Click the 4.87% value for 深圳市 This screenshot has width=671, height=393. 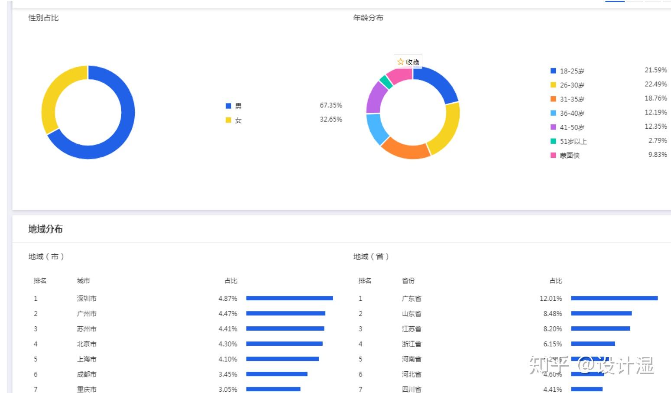tap(228, 299)
